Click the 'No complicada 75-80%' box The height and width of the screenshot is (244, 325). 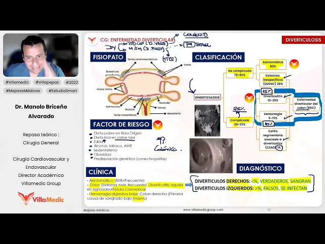240,73
